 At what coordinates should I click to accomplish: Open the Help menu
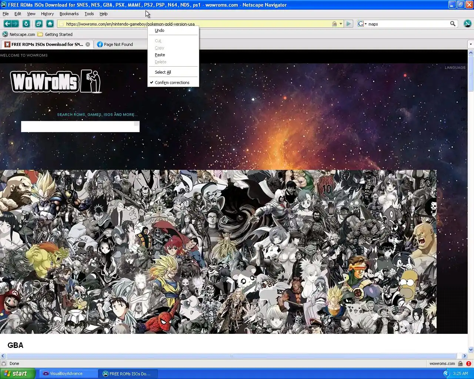[x=104, y=14]
